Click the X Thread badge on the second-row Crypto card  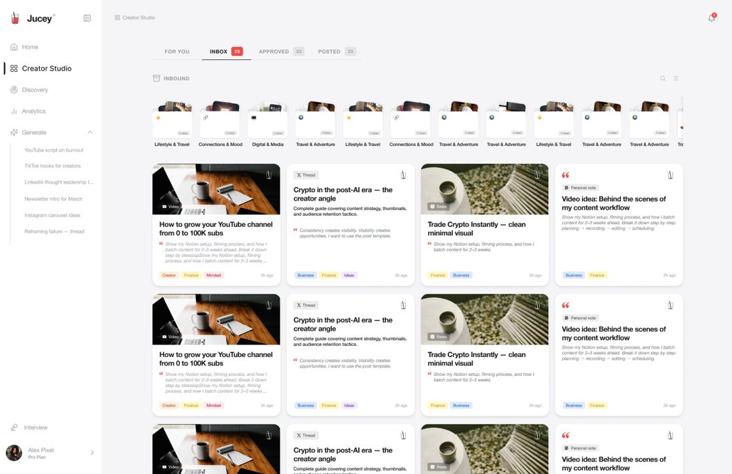click(x=307, y=305)
